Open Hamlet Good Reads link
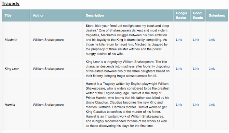 click(x=196, y=105)
